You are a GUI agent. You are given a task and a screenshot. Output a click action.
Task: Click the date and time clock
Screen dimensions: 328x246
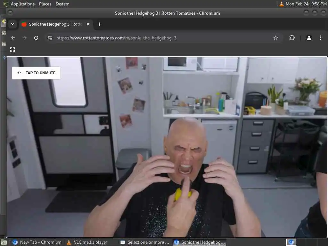tap(306, 4)
